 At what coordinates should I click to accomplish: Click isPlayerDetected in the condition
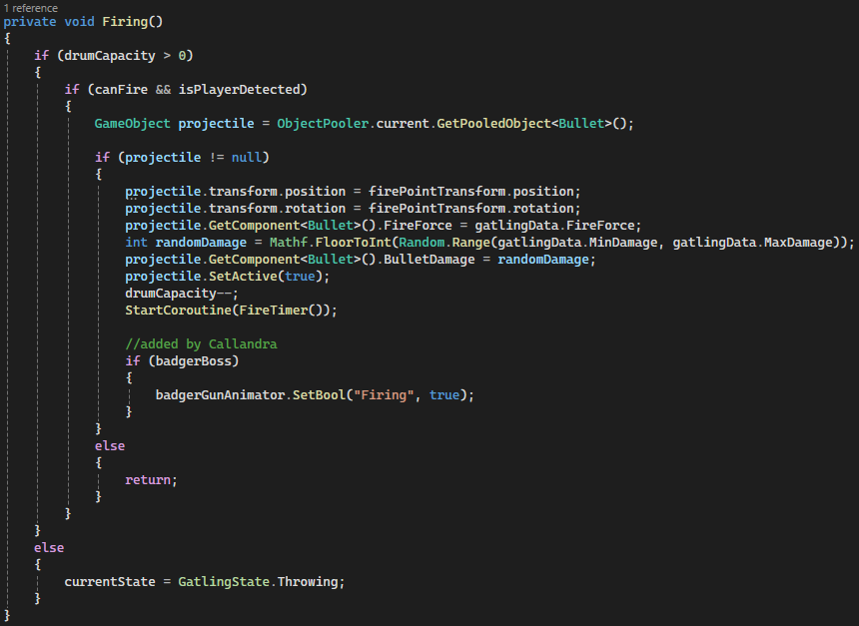[239, 90]
